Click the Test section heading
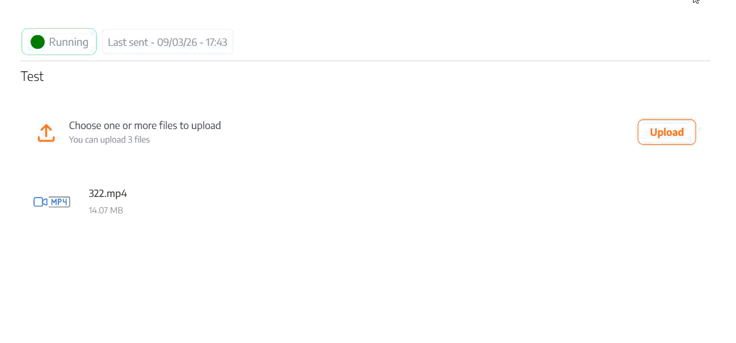Viewport: 736px width, 343px height. coord(32,76)
